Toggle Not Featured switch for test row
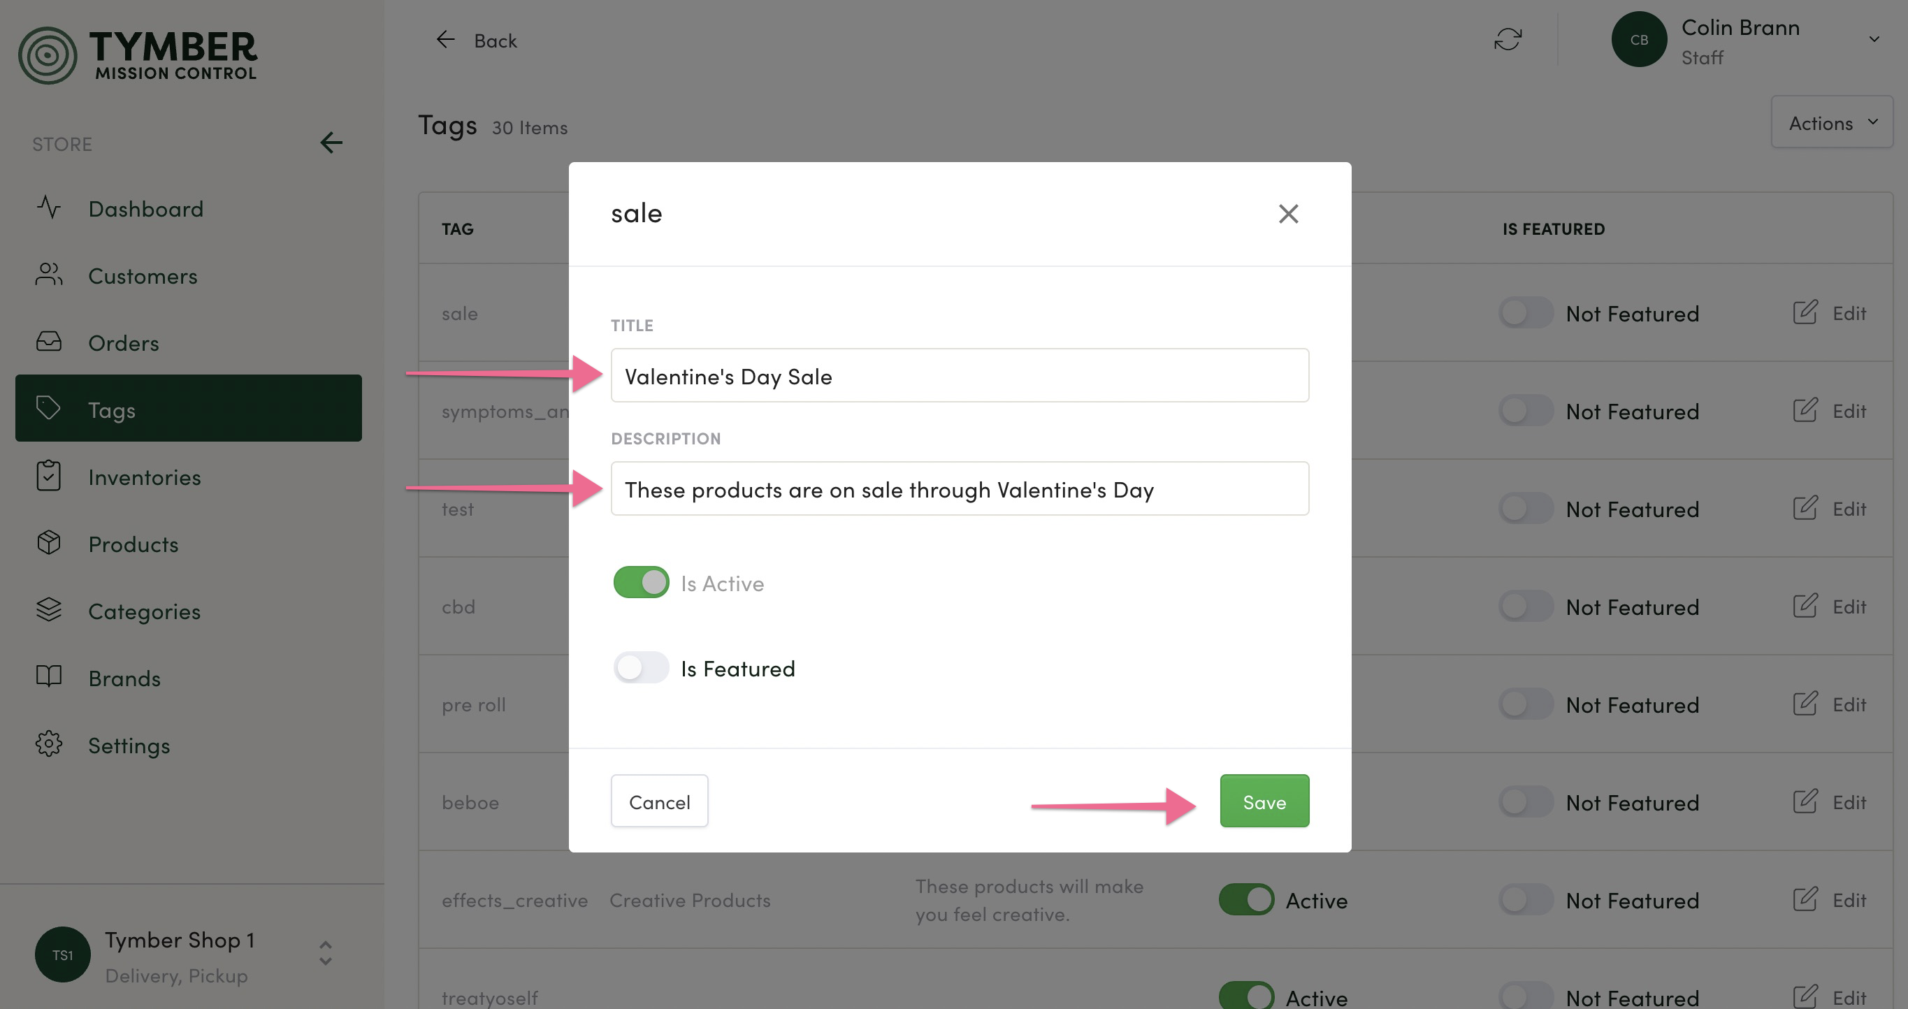The image size is (1908, 1009). (x=1526, y=508)
